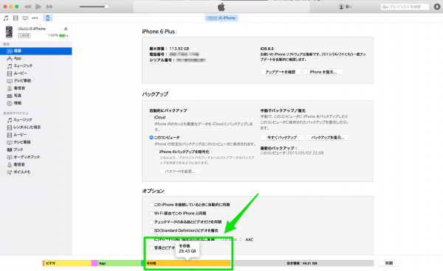Toggle convert higher bit rate songs checkbox
The width and height of the screenshot is (443, 271).
(151, 239)
